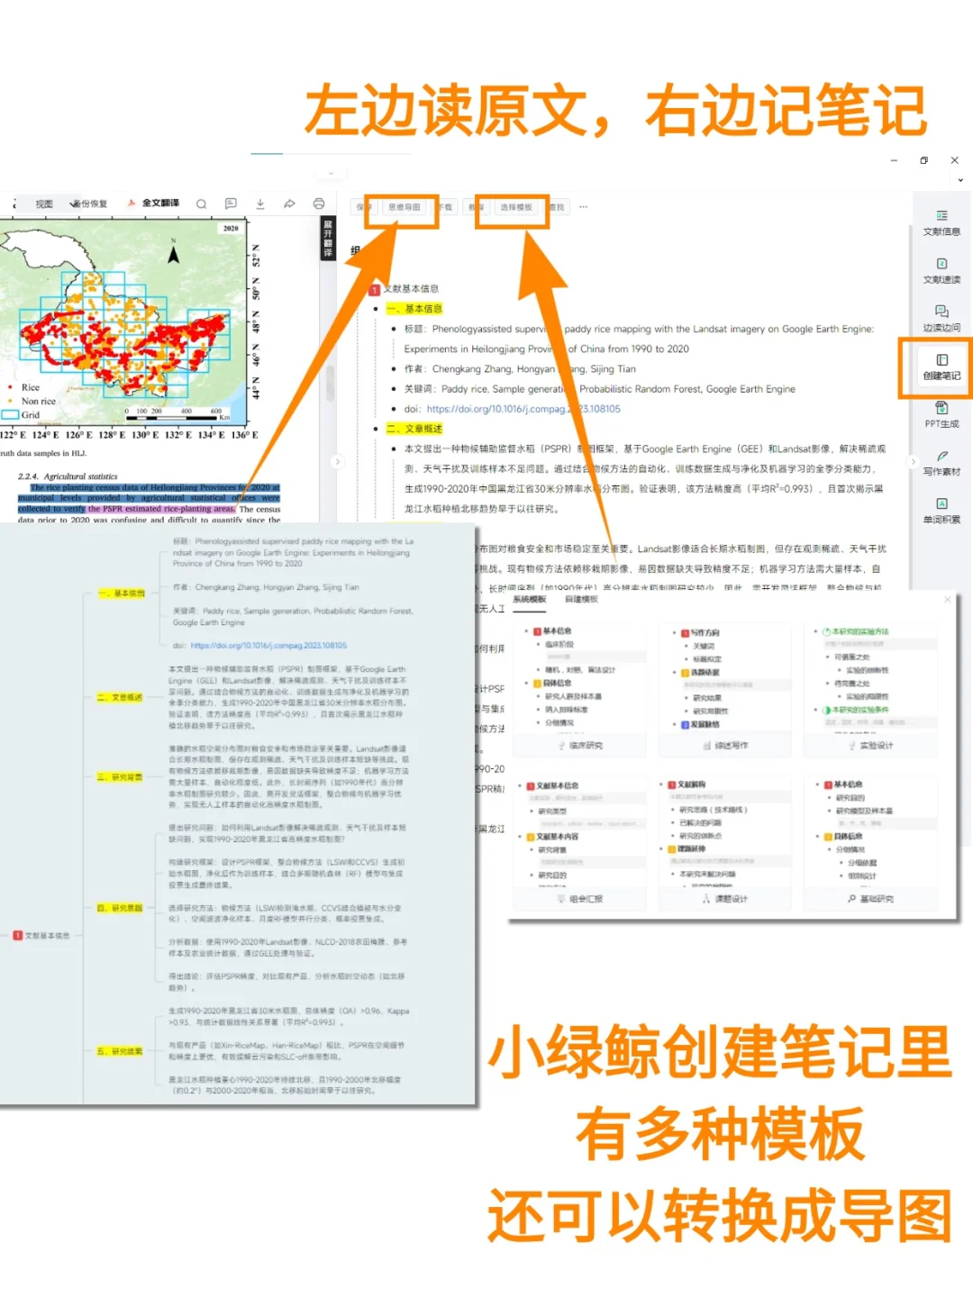The width and height of the screenshot is (973, 1297).
Task: Click the magnifier search icon in PDF toolbar
Action: click(x=201, y=204)
